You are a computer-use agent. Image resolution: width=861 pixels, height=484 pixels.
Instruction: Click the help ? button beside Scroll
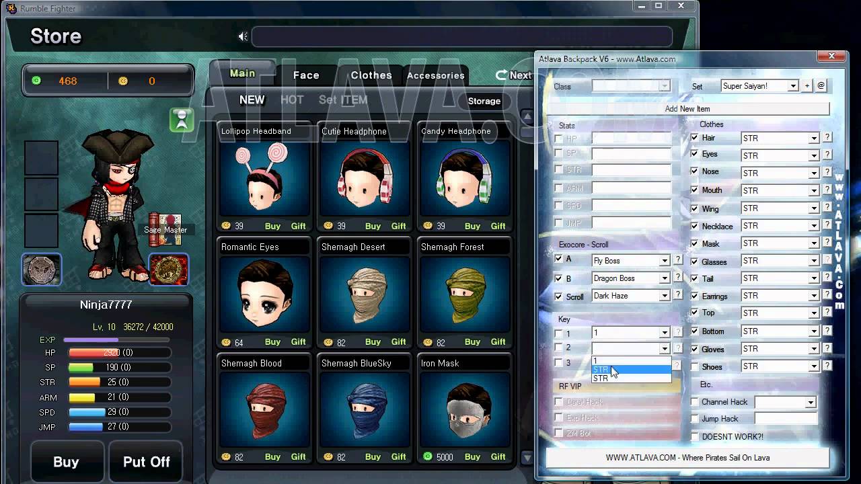[678, 295]
